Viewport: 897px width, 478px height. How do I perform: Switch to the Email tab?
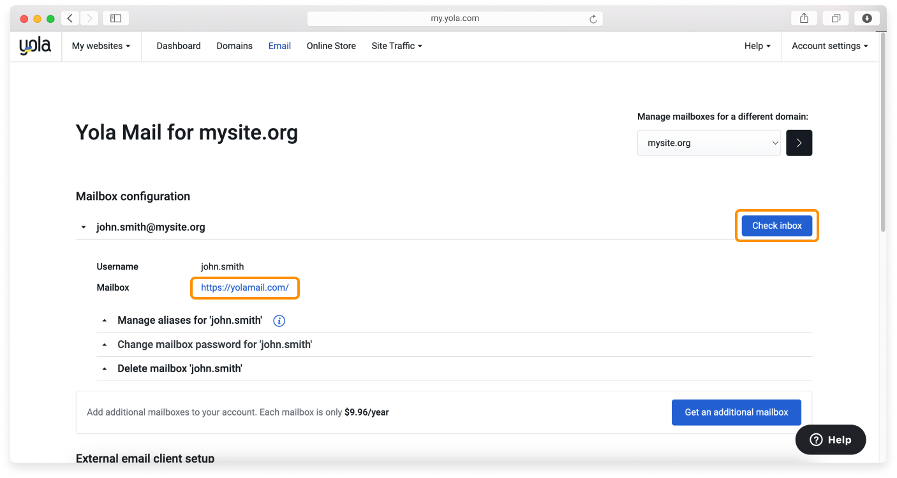pos(279,45)
